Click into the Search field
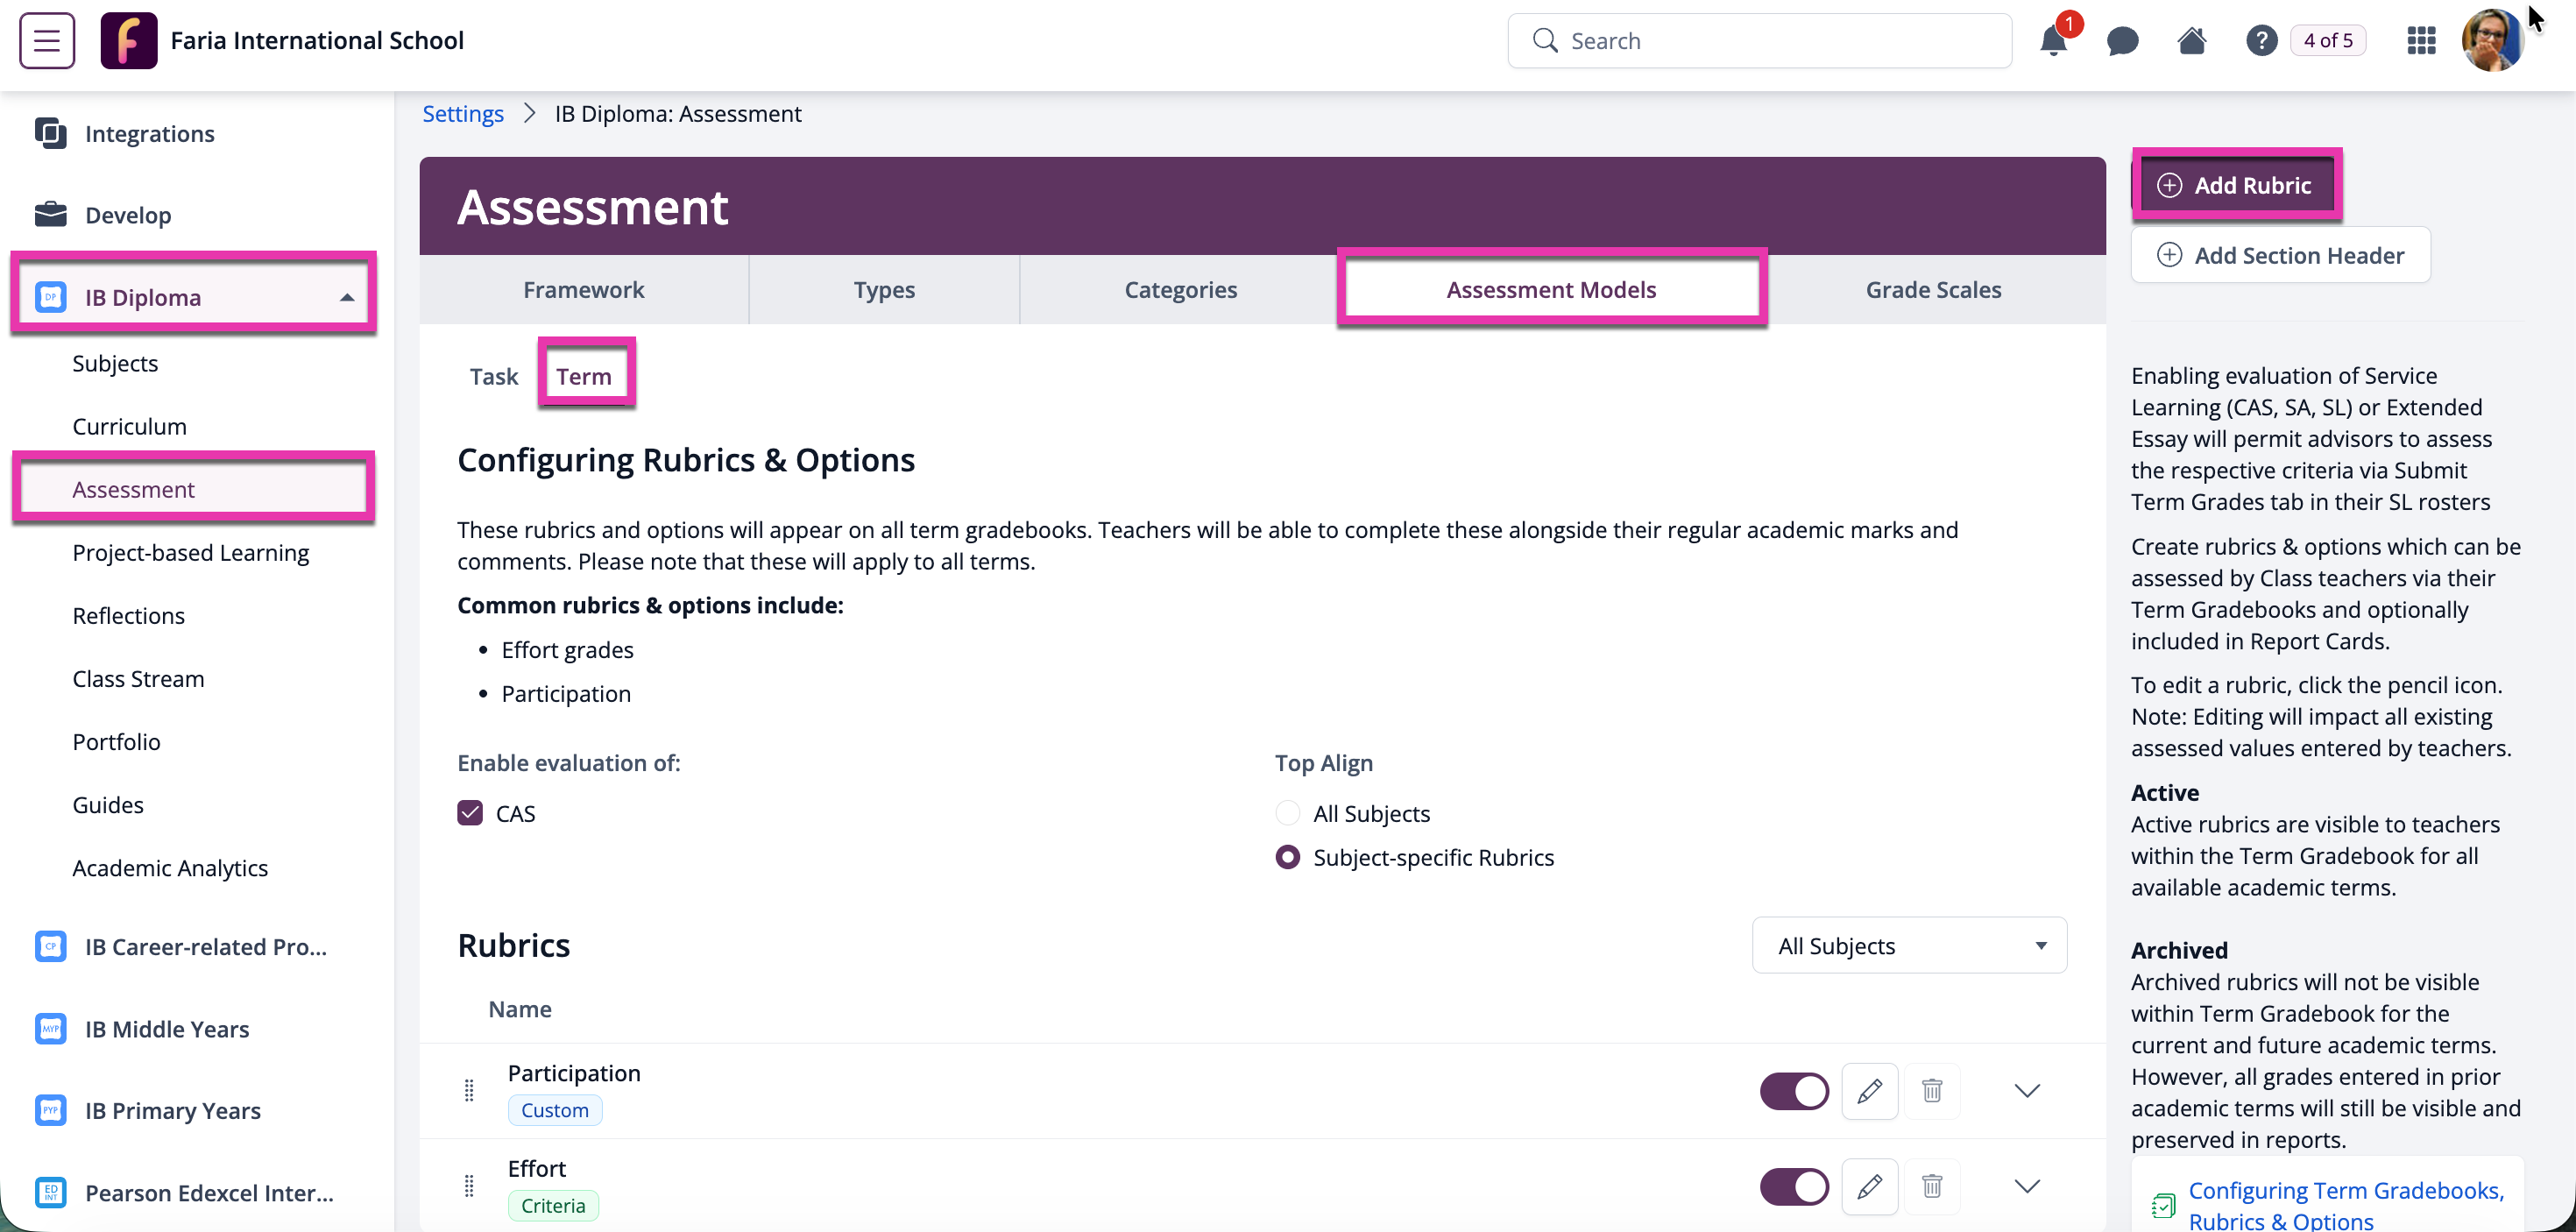Image resolution: width=2576 pixels, height=1232 pixels. point(1759,40)
